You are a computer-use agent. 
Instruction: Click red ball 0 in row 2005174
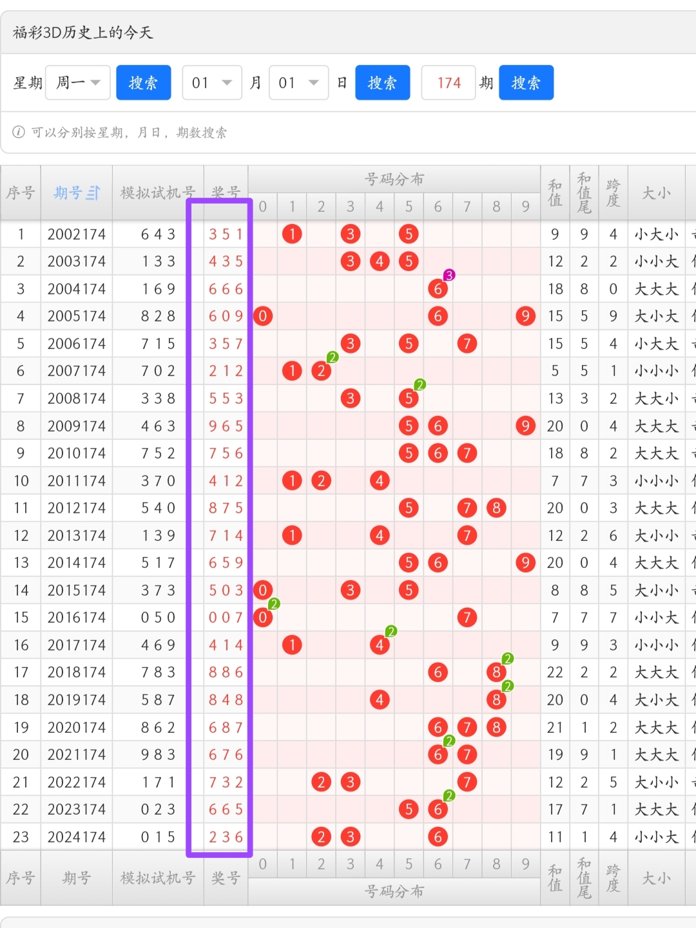pos(263,316)
